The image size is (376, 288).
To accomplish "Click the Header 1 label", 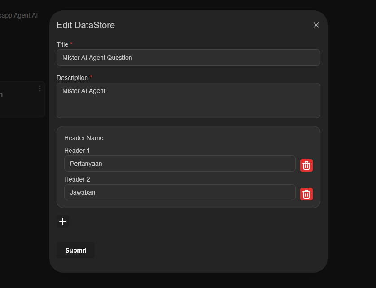I will tap(77, 151).
